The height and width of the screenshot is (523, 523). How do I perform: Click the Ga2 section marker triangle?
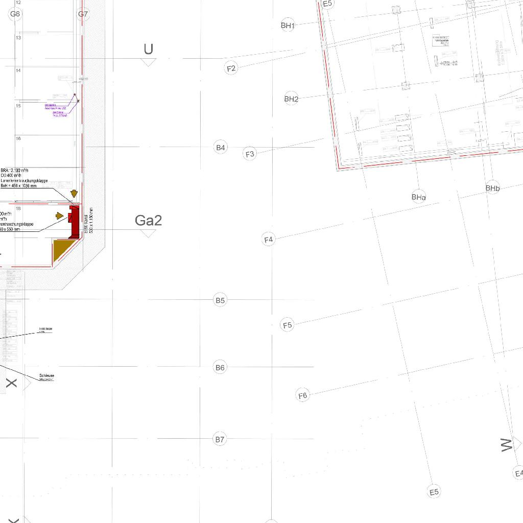[x=148, y=233]
